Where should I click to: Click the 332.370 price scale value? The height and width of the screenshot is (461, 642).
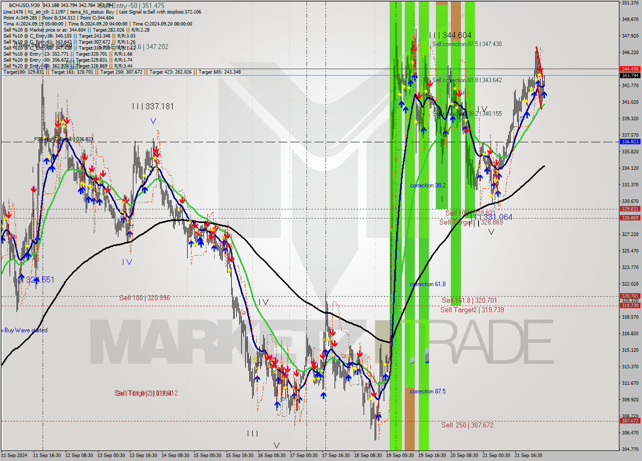pos(630,184)
